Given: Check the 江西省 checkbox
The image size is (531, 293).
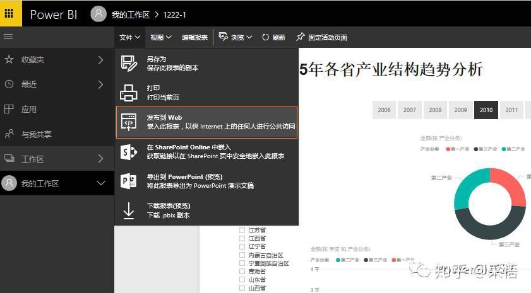Looking at the screenshot, I should [242, 238].
